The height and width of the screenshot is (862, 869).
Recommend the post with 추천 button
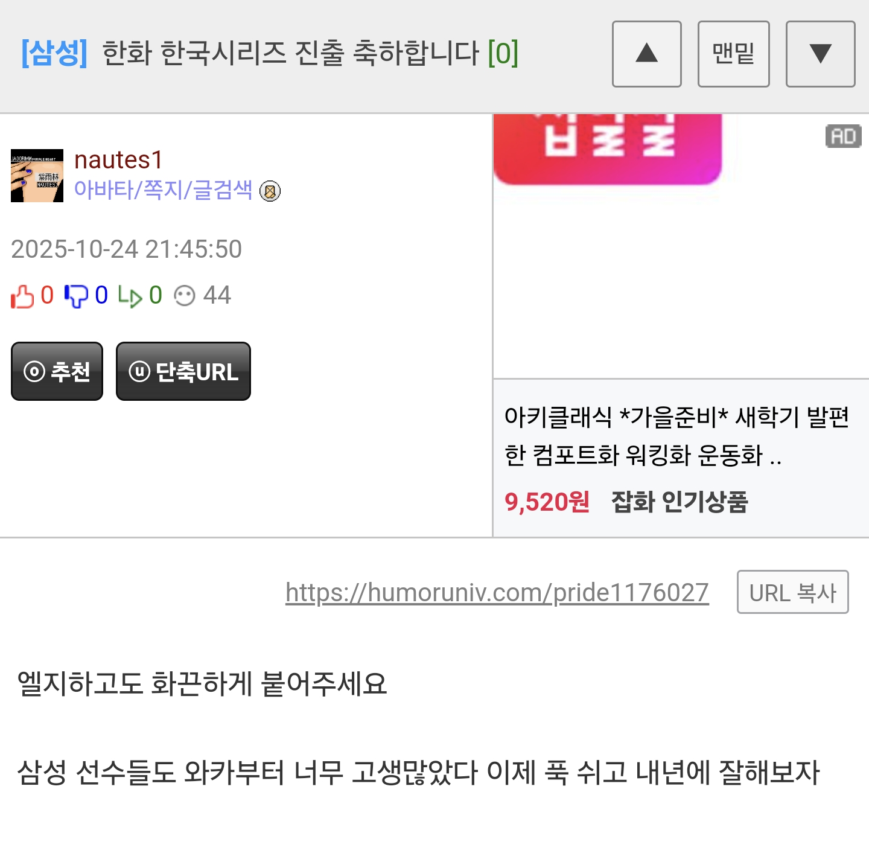click(57, 371)
